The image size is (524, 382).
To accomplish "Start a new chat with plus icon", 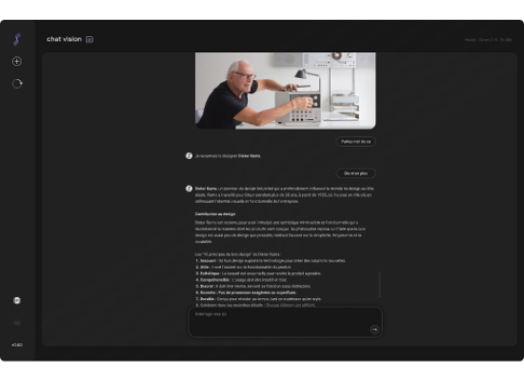I will (17, 61).
